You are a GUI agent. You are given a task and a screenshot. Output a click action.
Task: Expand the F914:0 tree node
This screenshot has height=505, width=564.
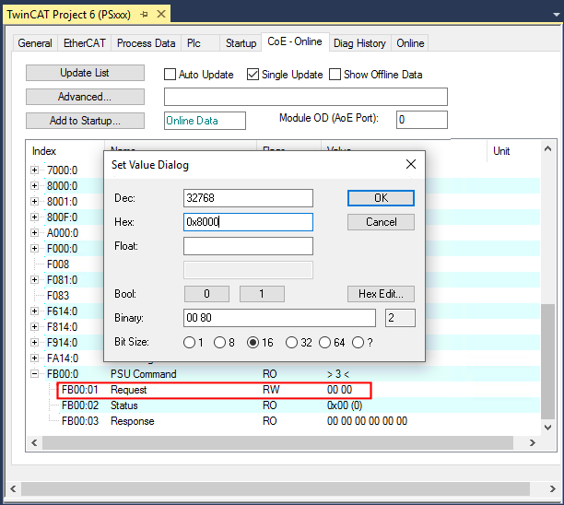(x=34, y=342)
